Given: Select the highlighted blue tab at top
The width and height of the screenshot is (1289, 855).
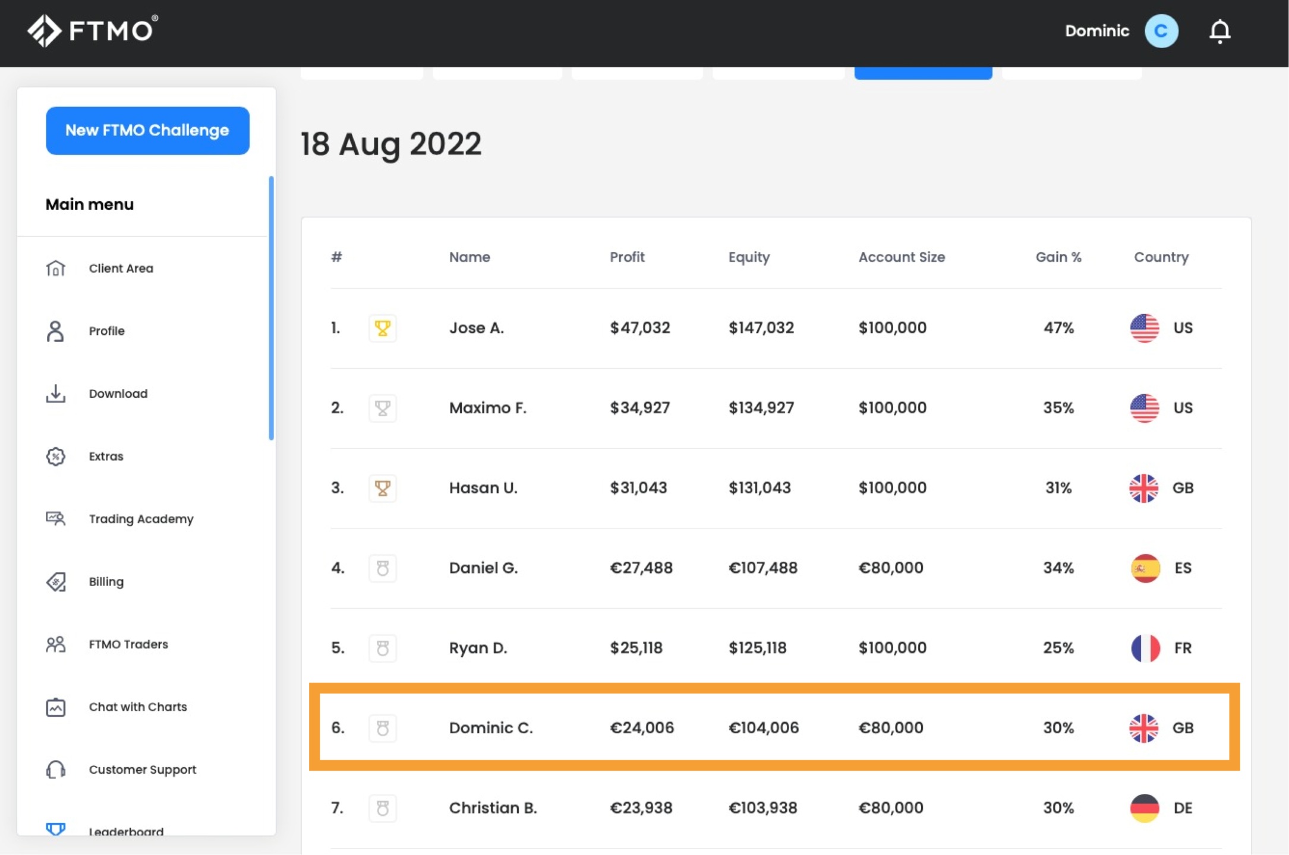Looking at the screenshot, I should point(923,73).
